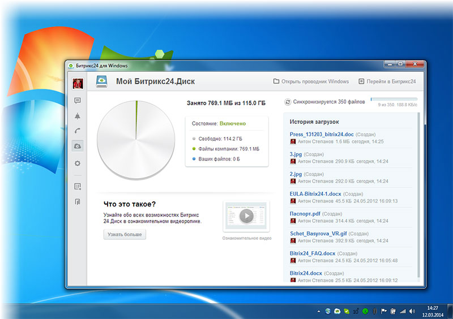453x319 pixels.
Task: Select the cloud disk sidebar icon
Action: [78, 146]
